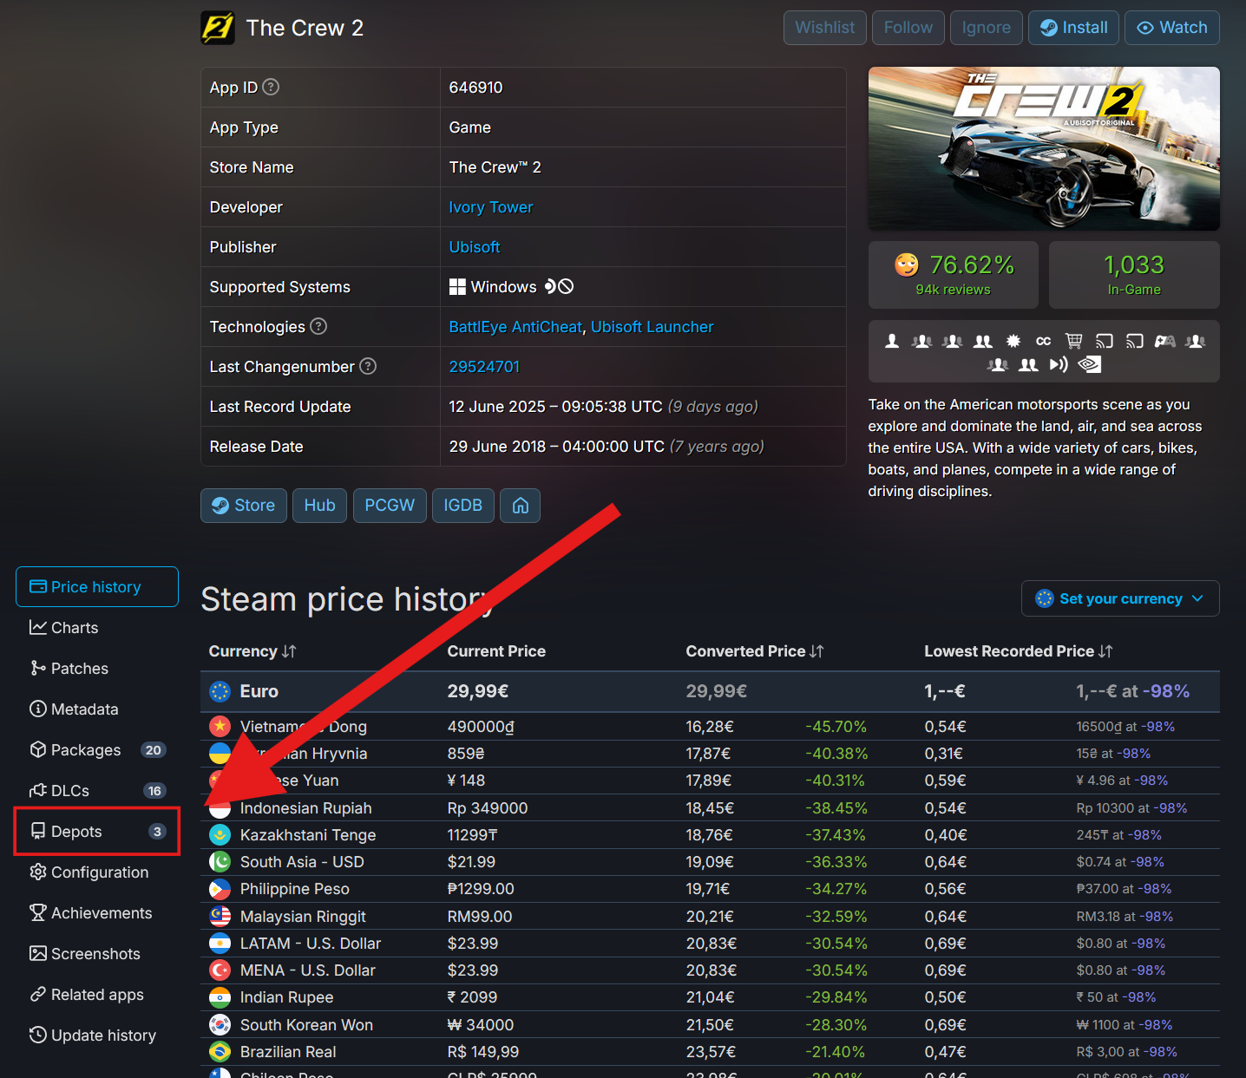Open the Steam Store page button
This screenshot has width=1246, height=1078.
tap(244, 506)
